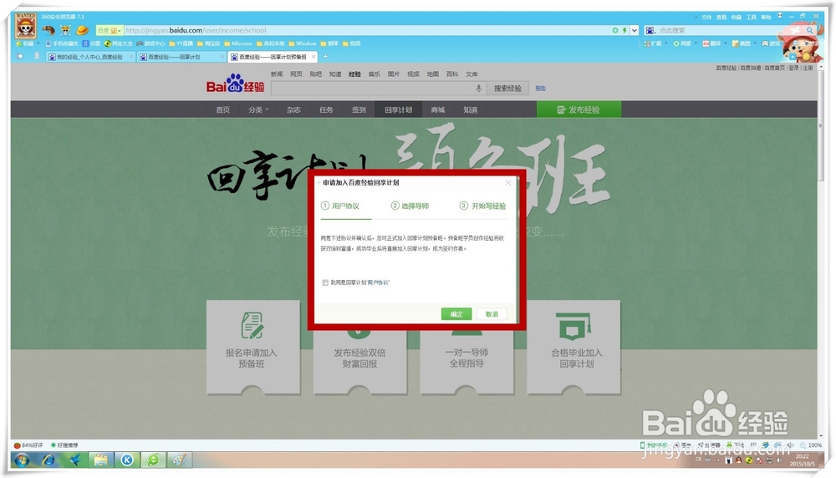Open the 贴吧 link above search box
The width and height of the screenshot is (836, 478).
pos(316,74)
